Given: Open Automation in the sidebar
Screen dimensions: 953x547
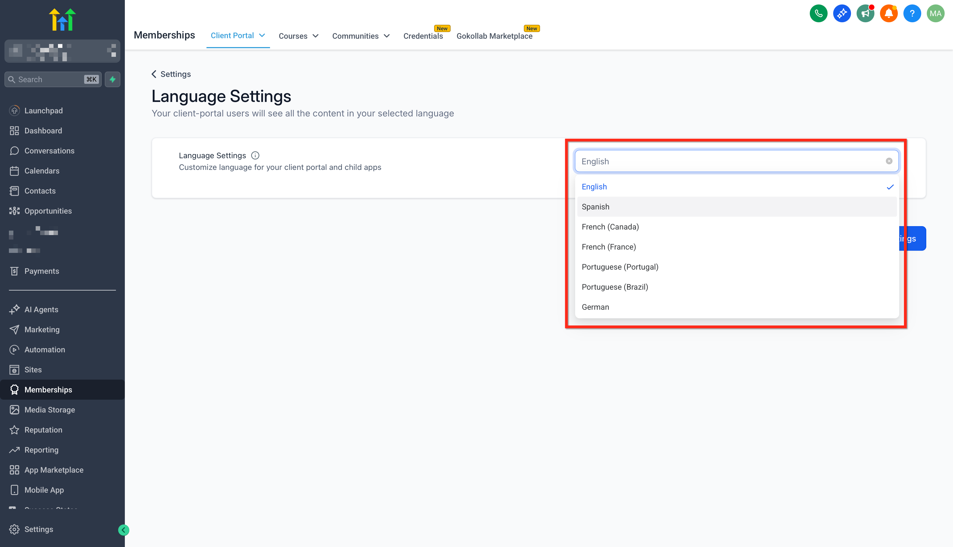Looking at the screenshot, I should tap(45, 349).
